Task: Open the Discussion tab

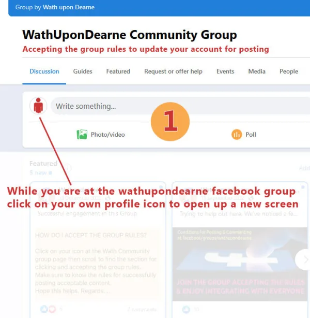Action: (44, 71)
